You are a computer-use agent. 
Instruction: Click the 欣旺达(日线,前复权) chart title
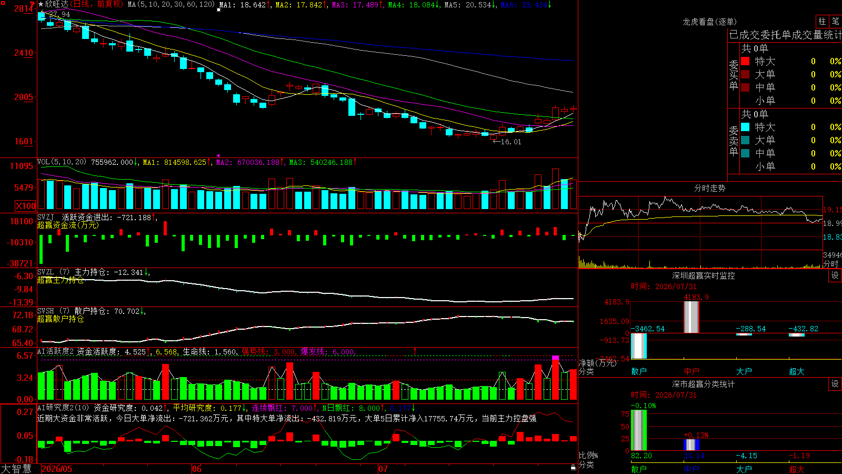tap(84, 4)
